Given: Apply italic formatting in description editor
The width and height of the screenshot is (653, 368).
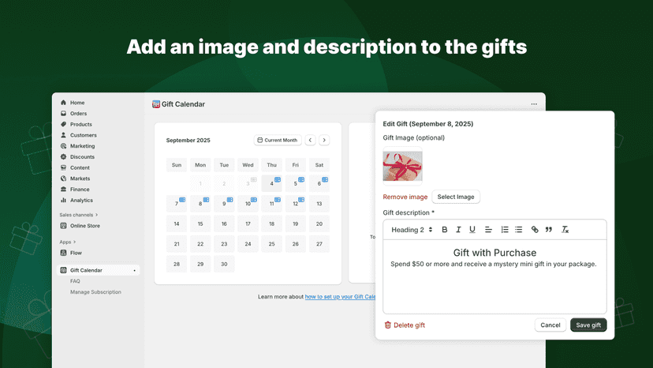Looking at the screenshot, I should click(x=458, y=230).
